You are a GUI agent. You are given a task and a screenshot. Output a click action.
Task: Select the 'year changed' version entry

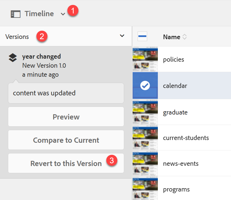[42, 57]
